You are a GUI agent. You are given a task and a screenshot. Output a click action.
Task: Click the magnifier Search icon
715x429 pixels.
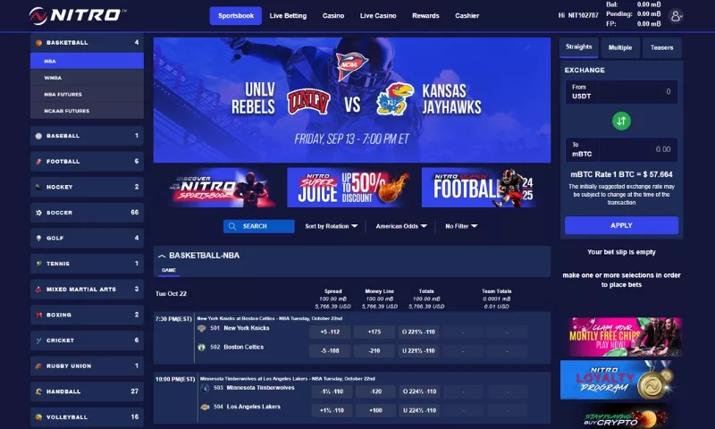(232, 226)
